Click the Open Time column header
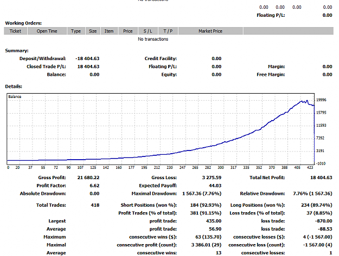 (x=47, y=31)
